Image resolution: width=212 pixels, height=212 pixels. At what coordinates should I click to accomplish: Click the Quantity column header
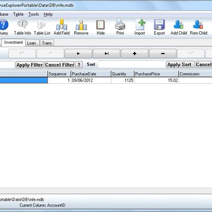tap(122, 74)
